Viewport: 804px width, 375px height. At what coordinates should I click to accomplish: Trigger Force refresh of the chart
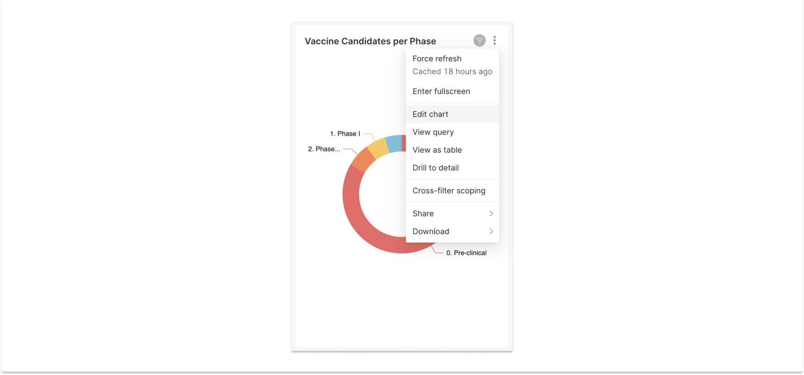(437, 58)
